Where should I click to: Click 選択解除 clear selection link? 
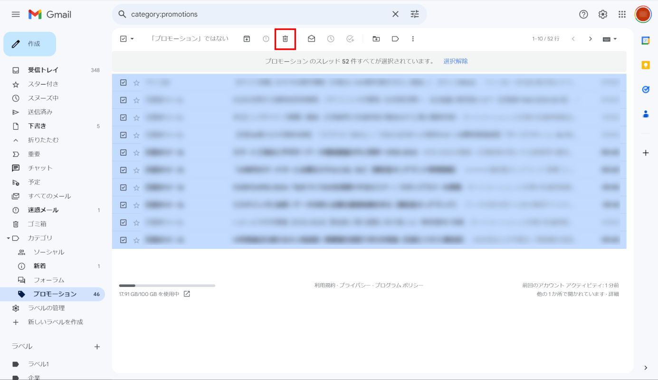click(456, 61)
